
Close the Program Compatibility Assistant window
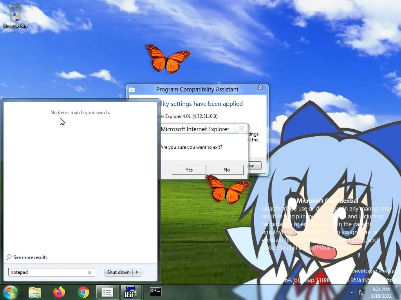(260, 87)
